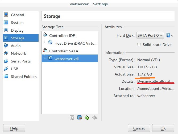178x134 pixels.
Task: Click the IDE controller icon
Action: point(45,35)
